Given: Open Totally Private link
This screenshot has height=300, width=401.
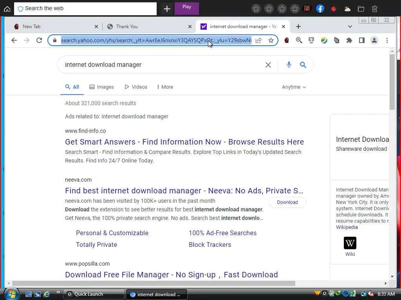Looking at the screenshot, I should click(96, 245).
